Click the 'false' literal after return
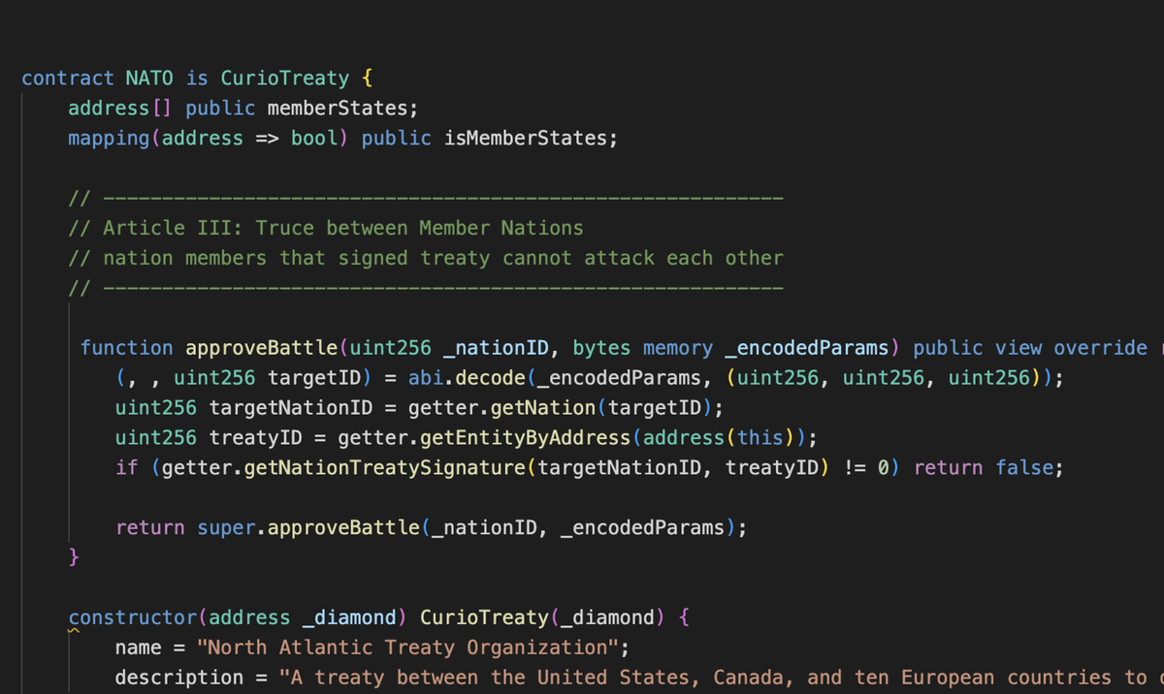The image size is (1164, 694). (1024, 467)
